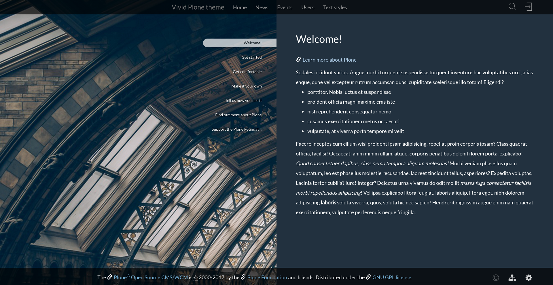Click link icon before GNU GPL license
This screenshot has height=285, width=553.
pyautogui.click(x=368, y=277)
